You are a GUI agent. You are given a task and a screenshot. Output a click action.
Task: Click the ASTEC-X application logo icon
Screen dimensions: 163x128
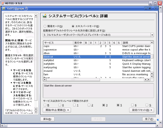coord(2,3)
